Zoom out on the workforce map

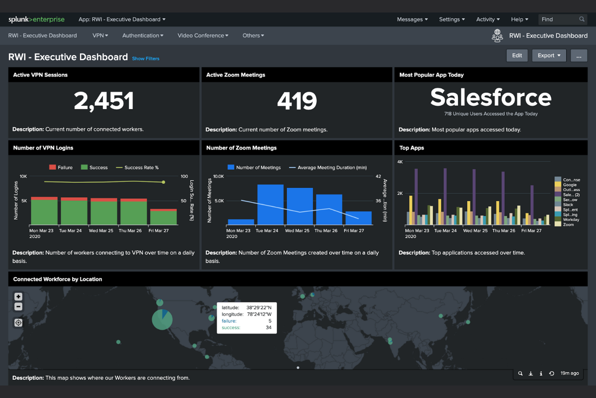(x=18, y=306)
